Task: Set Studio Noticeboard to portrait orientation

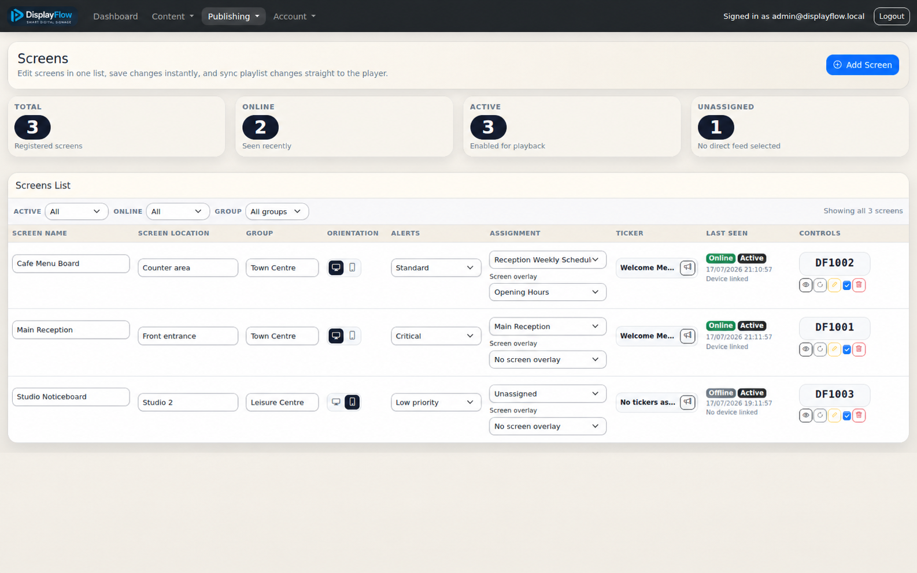Action: coord(352,402)
